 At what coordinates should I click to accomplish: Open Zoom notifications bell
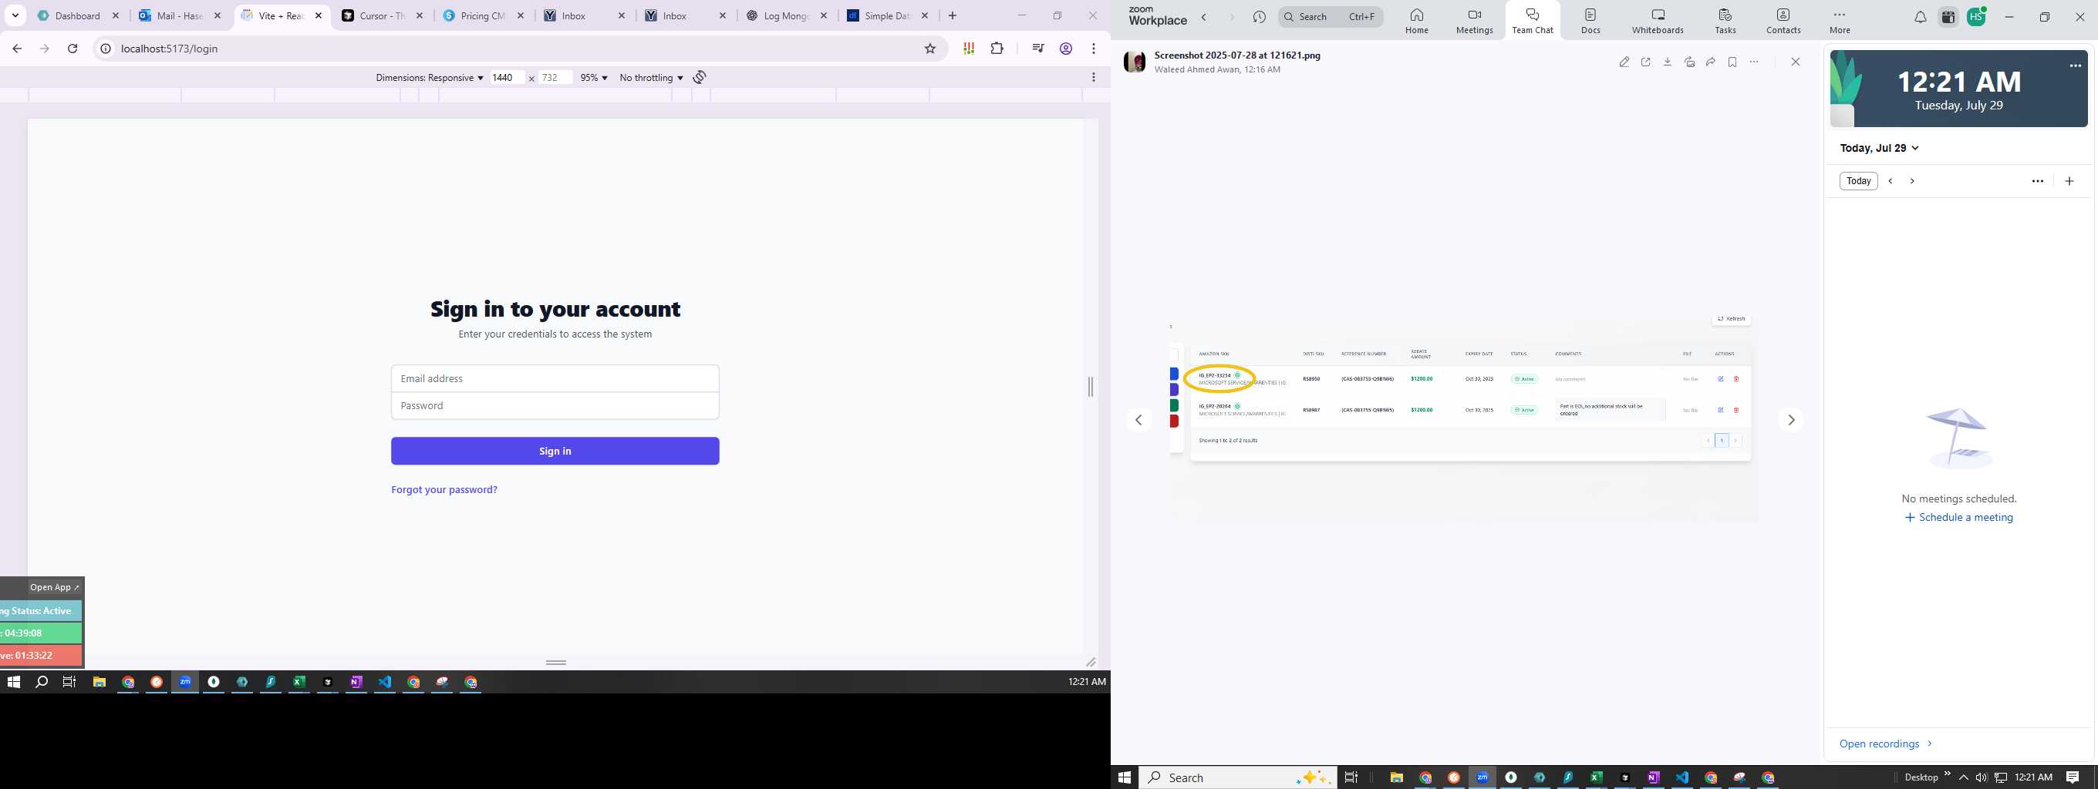1920,17
